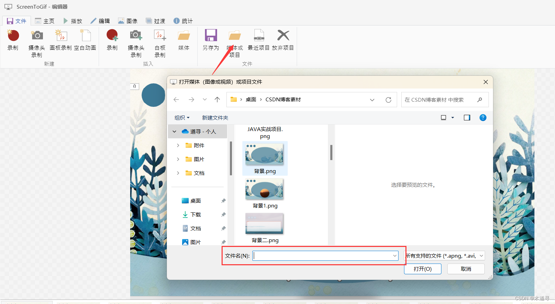Viewport: 555px width, 304px height.
Task: Click the file list vertical scrollbar
Action: click(331, 153)
